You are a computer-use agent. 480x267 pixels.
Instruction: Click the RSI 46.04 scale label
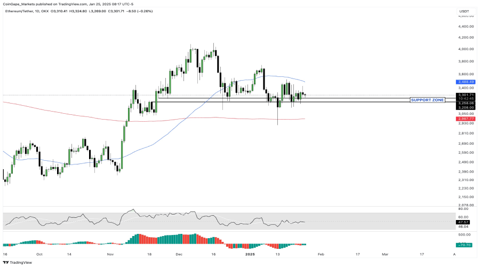coord(463,227)
